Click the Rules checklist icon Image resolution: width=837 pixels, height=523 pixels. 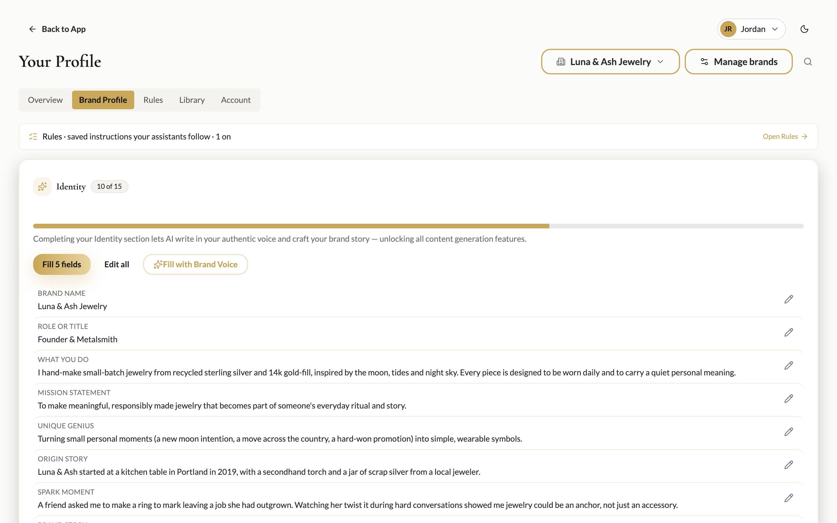[x=33, y=137]
